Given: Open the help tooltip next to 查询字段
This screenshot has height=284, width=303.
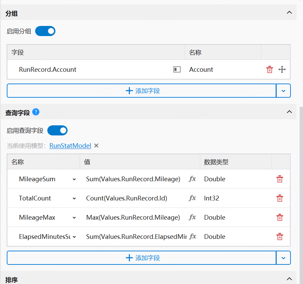Looking at the screenshot, I should 36,112.
